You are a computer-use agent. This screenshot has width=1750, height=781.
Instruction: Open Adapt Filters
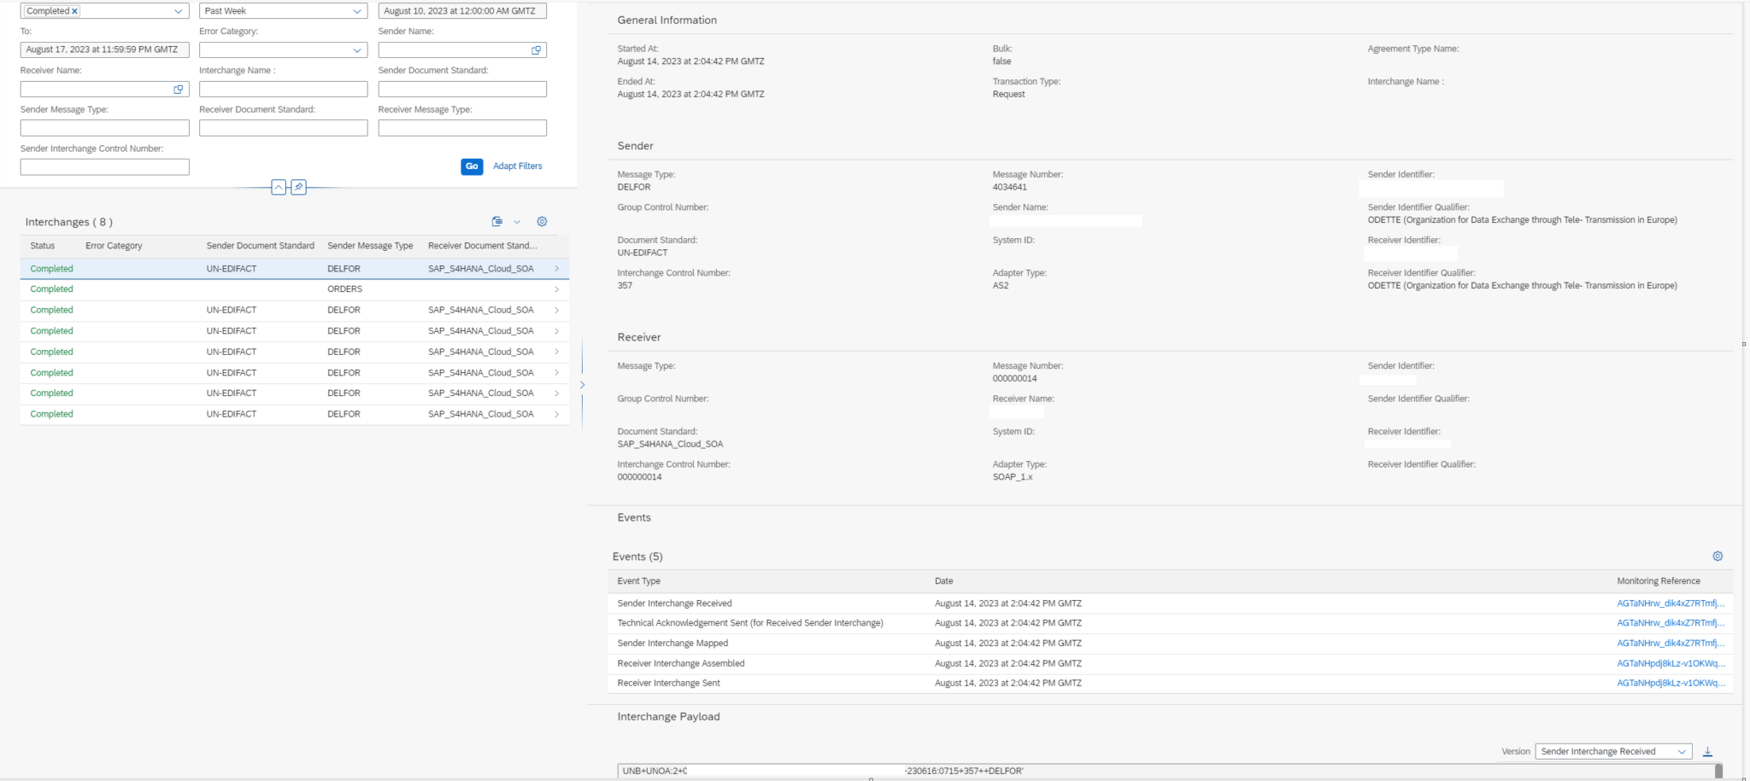pyautogui.click(x=518, y=166)
